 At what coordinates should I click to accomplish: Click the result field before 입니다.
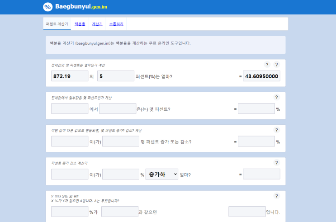[x=247, y=212]
